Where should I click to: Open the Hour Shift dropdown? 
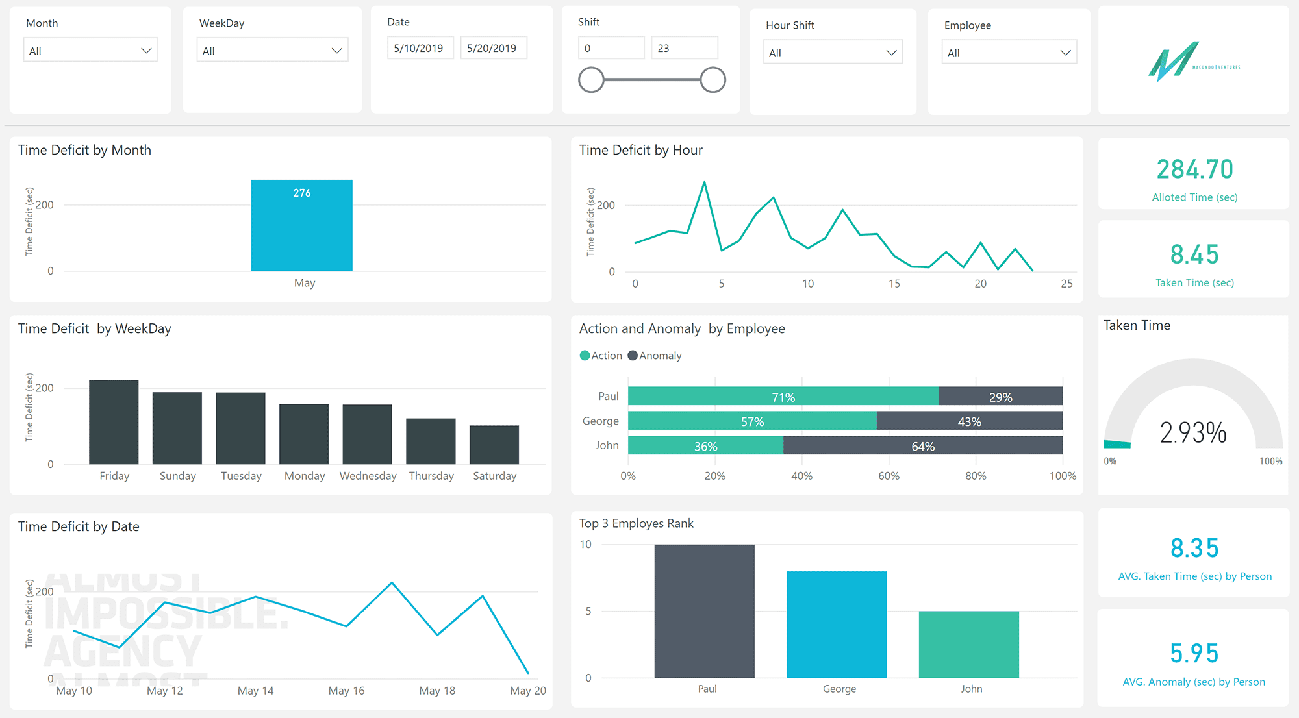[x=833, y=53]
